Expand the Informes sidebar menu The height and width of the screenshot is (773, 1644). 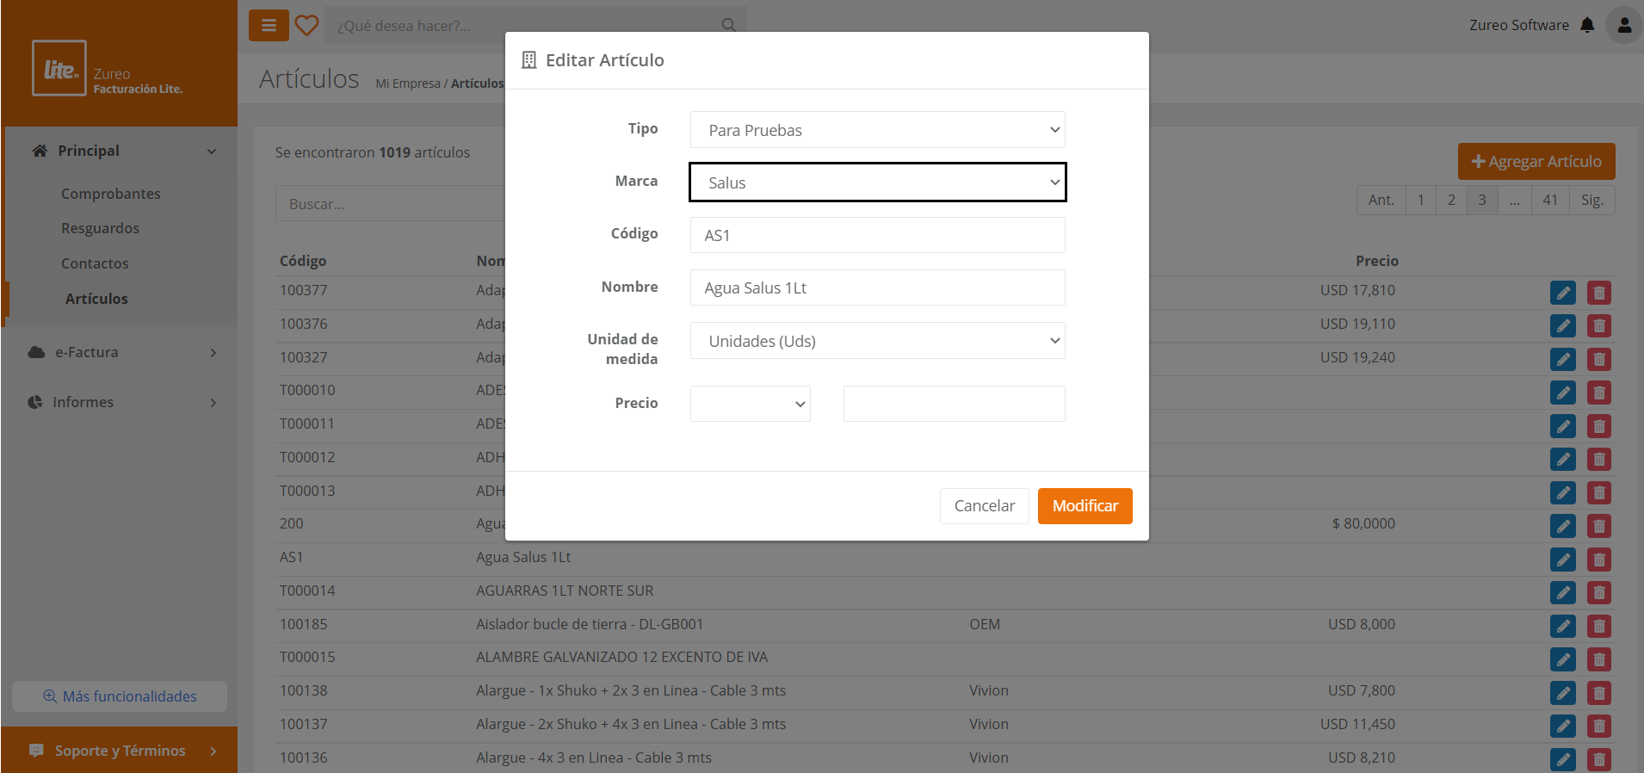121,402
